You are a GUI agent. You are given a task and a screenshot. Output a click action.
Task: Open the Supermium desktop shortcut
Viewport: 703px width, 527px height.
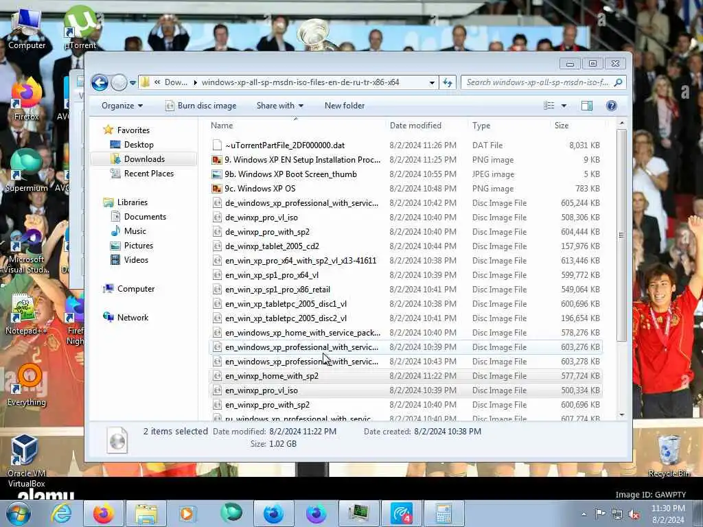click(27, 171)
